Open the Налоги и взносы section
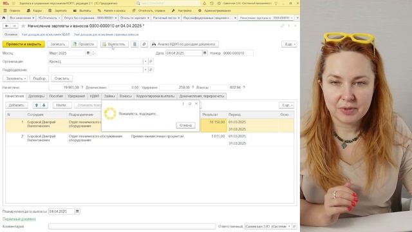The image size is (412, 232). point(111,10)
